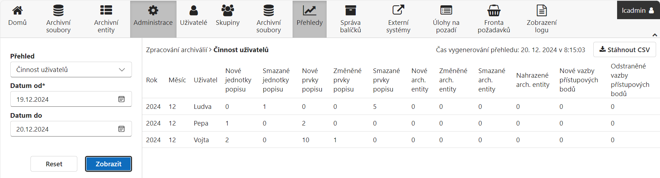This screenshot has width=660, height=178.
Task: Go to Domů home icon
Action: (17, 11)
